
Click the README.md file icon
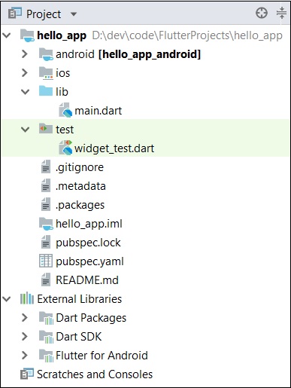pyautogui.click(x=46, y=280)
